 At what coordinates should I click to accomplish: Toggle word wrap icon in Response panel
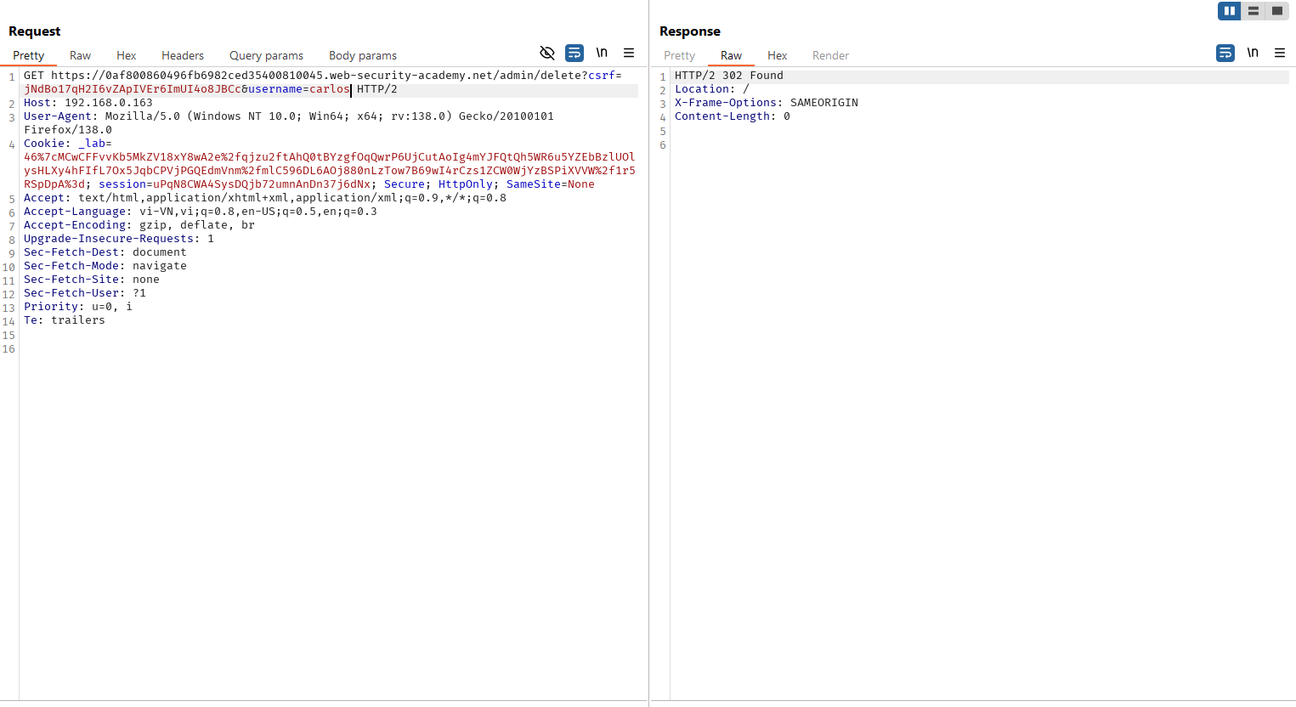point(1225,53)
